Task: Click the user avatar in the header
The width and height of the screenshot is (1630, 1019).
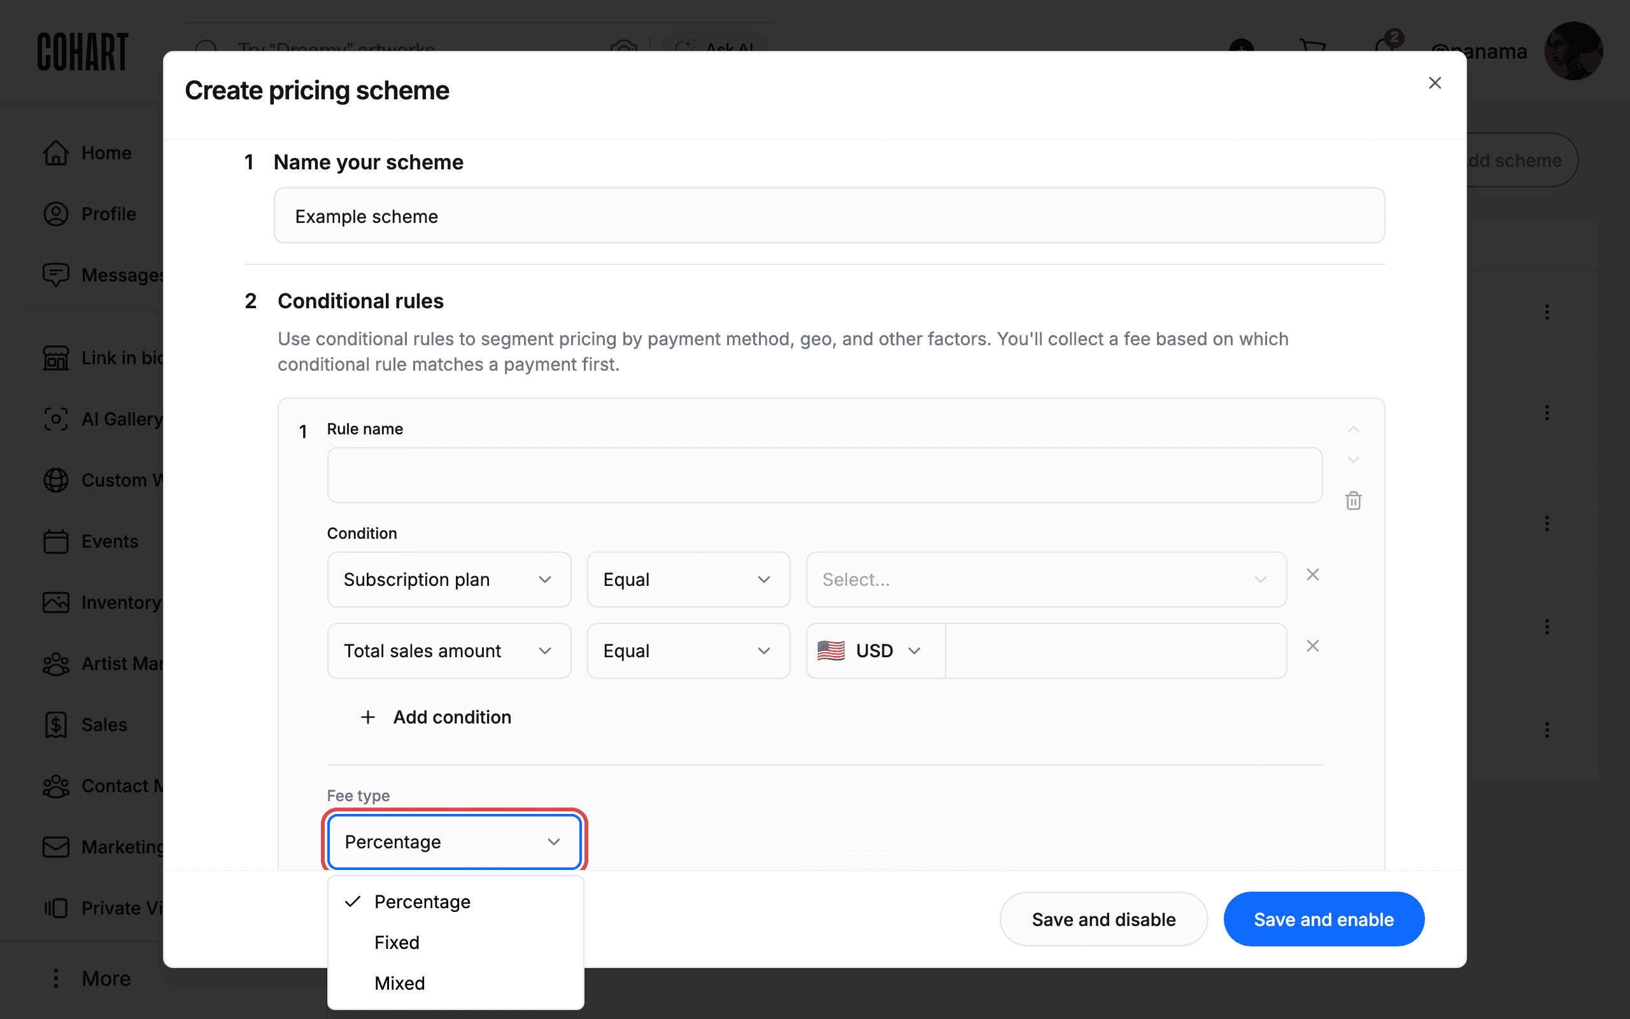Action: tap(1573, 51)
